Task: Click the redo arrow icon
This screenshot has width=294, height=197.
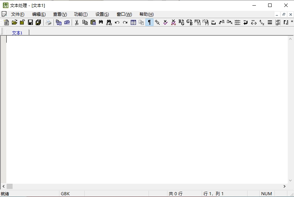Action: [125, 22]
